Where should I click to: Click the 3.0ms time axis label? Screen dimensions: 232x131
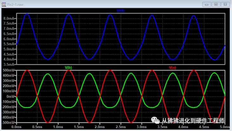[142, 127]
